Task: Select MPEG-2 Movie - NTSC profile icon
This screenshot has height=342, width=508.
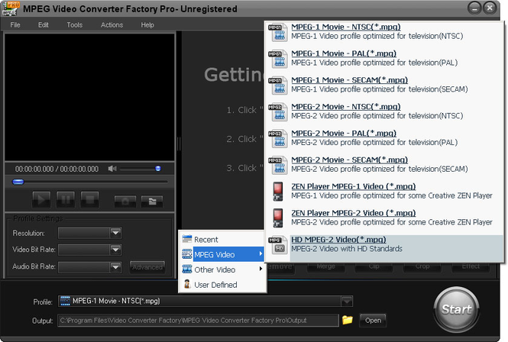Action: (x=278, y=111)
